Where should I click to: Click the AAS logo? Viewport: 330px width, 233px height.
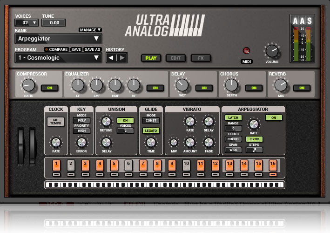(x=302, y=21)
